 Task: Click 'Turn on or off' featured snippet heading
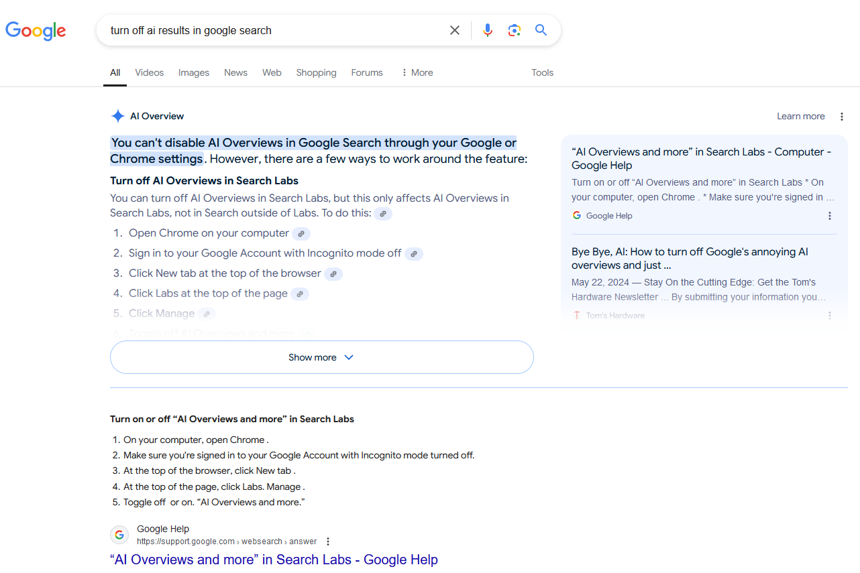click(232, 419)
